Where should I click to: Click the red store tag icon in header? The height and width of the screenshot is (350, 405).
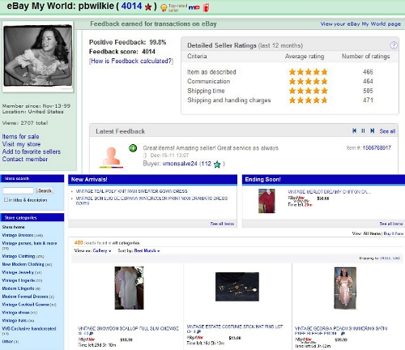[206, 7]
